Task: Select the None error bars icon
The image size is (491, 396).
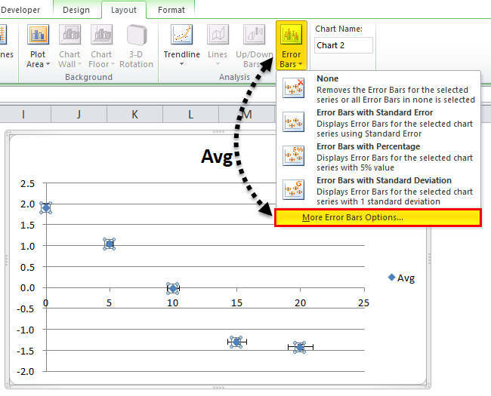Action: [293, 88]
